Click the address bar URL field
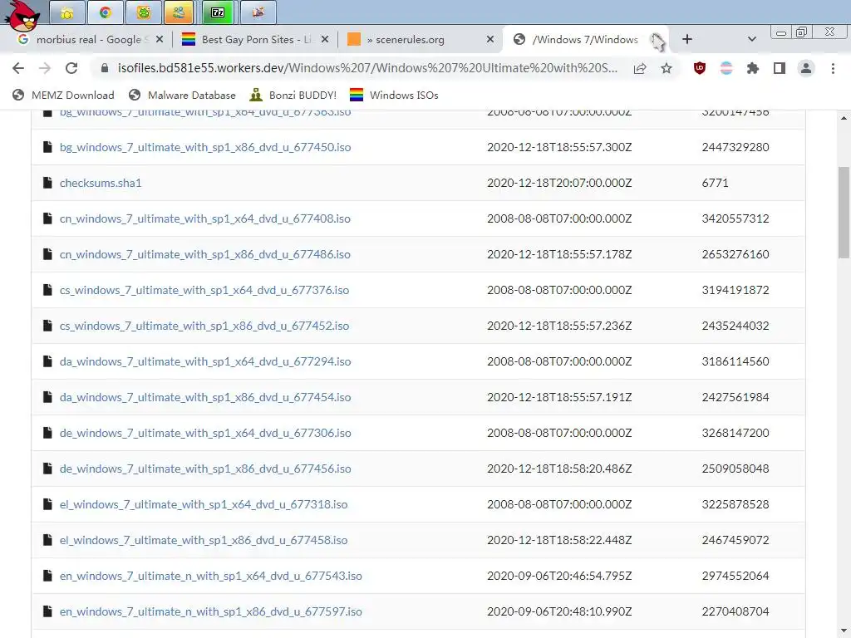Viewport: 851px width, 638px height. point(367,68)
